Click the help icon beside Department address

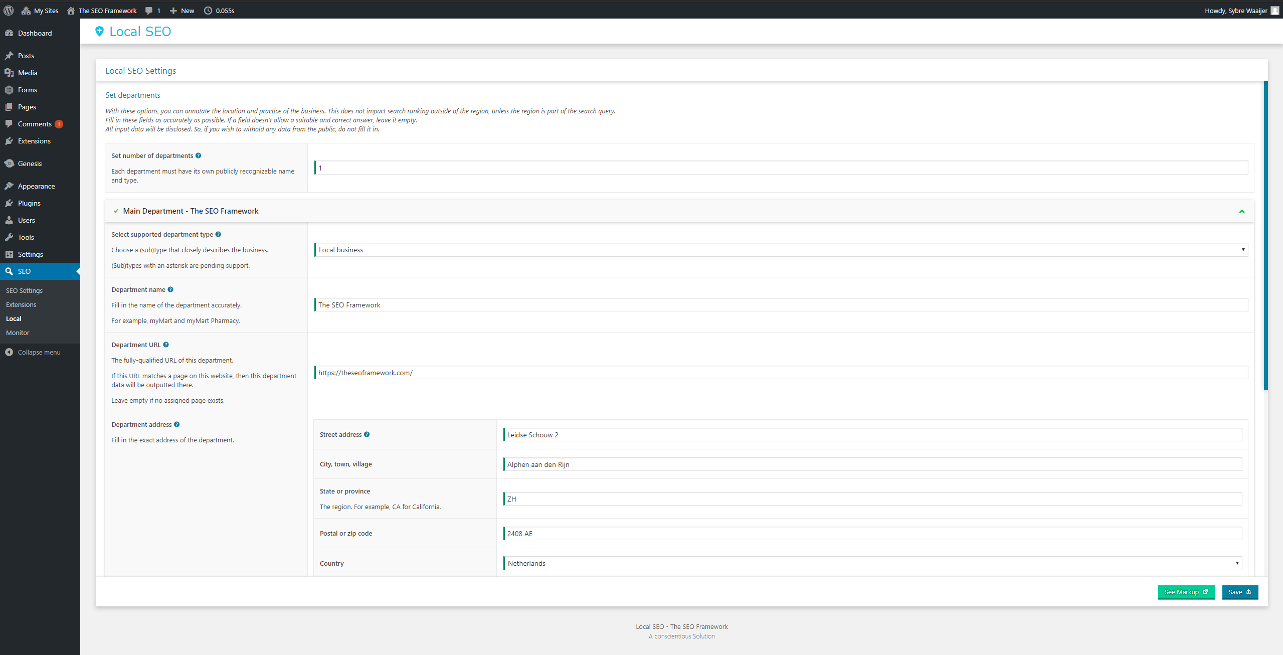pyautogui.click(x=176, y=424)
